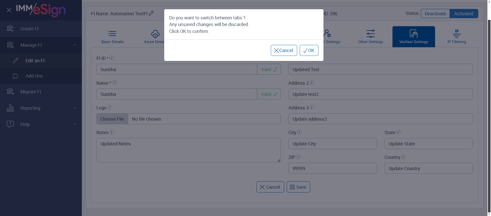Close the sidebar with the X icon

pyautogui.click(x=9, y=10)
